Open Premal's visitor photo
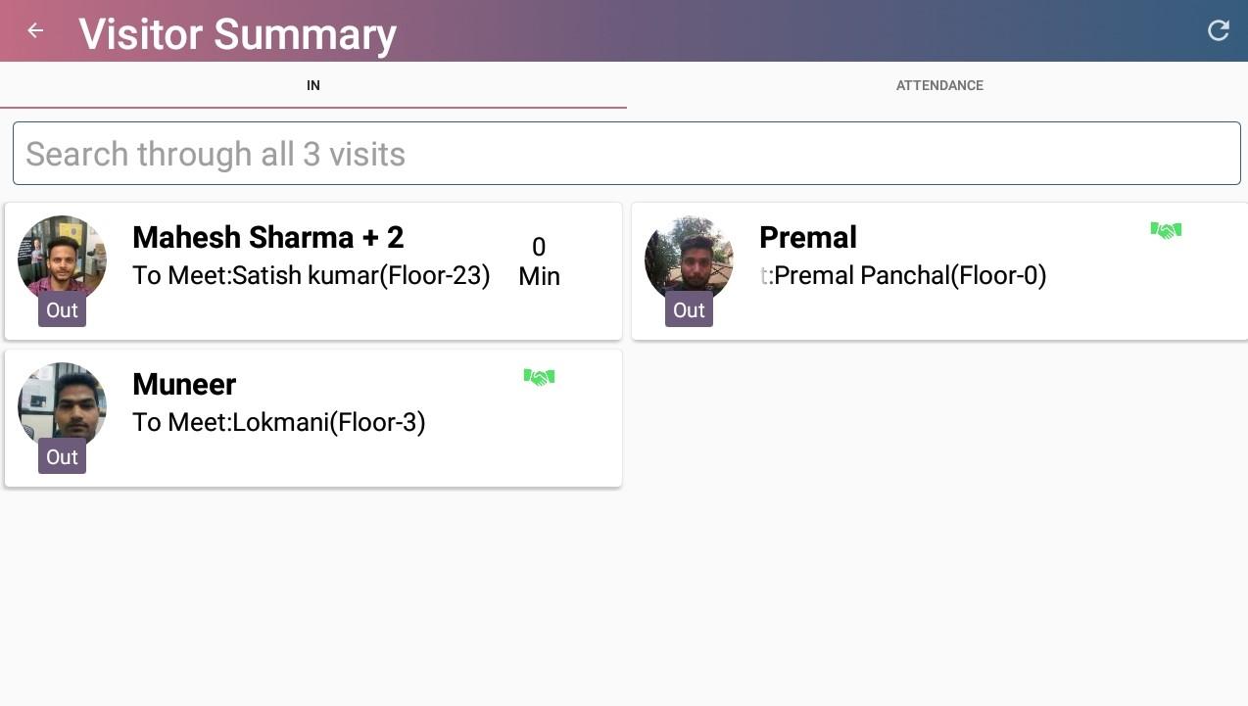 pos(689,255)
